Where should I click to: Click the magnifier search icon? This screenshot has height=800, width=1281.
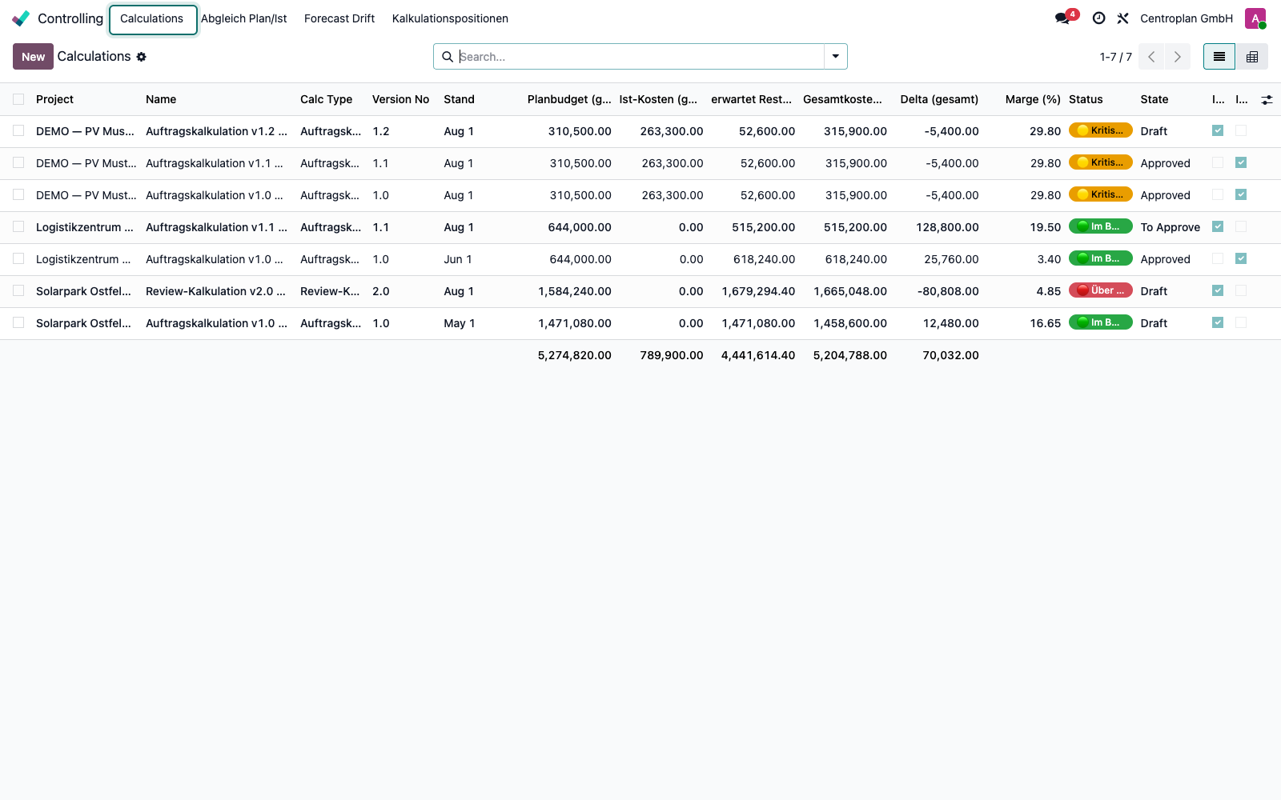(448, 57)
